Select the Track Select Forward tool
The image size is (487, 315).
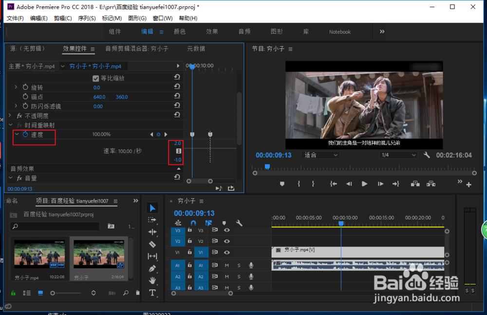[x=152, y=220]
